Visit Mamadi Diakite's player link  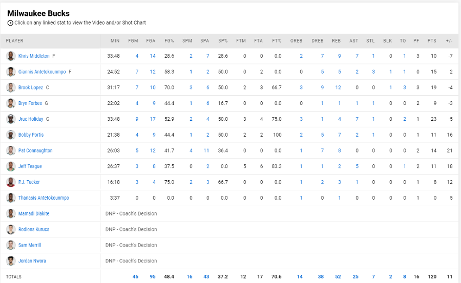click(34, 213)
